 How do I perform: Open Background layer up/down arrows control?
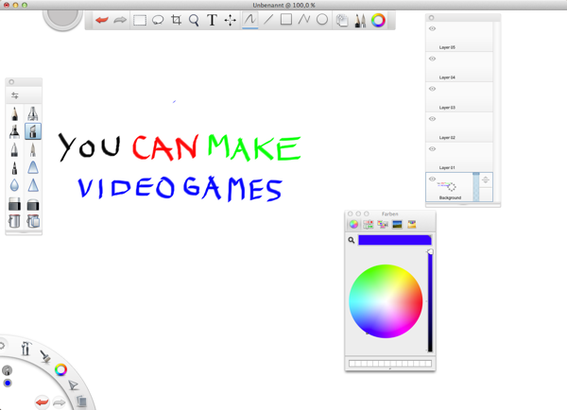pos(486,179)
